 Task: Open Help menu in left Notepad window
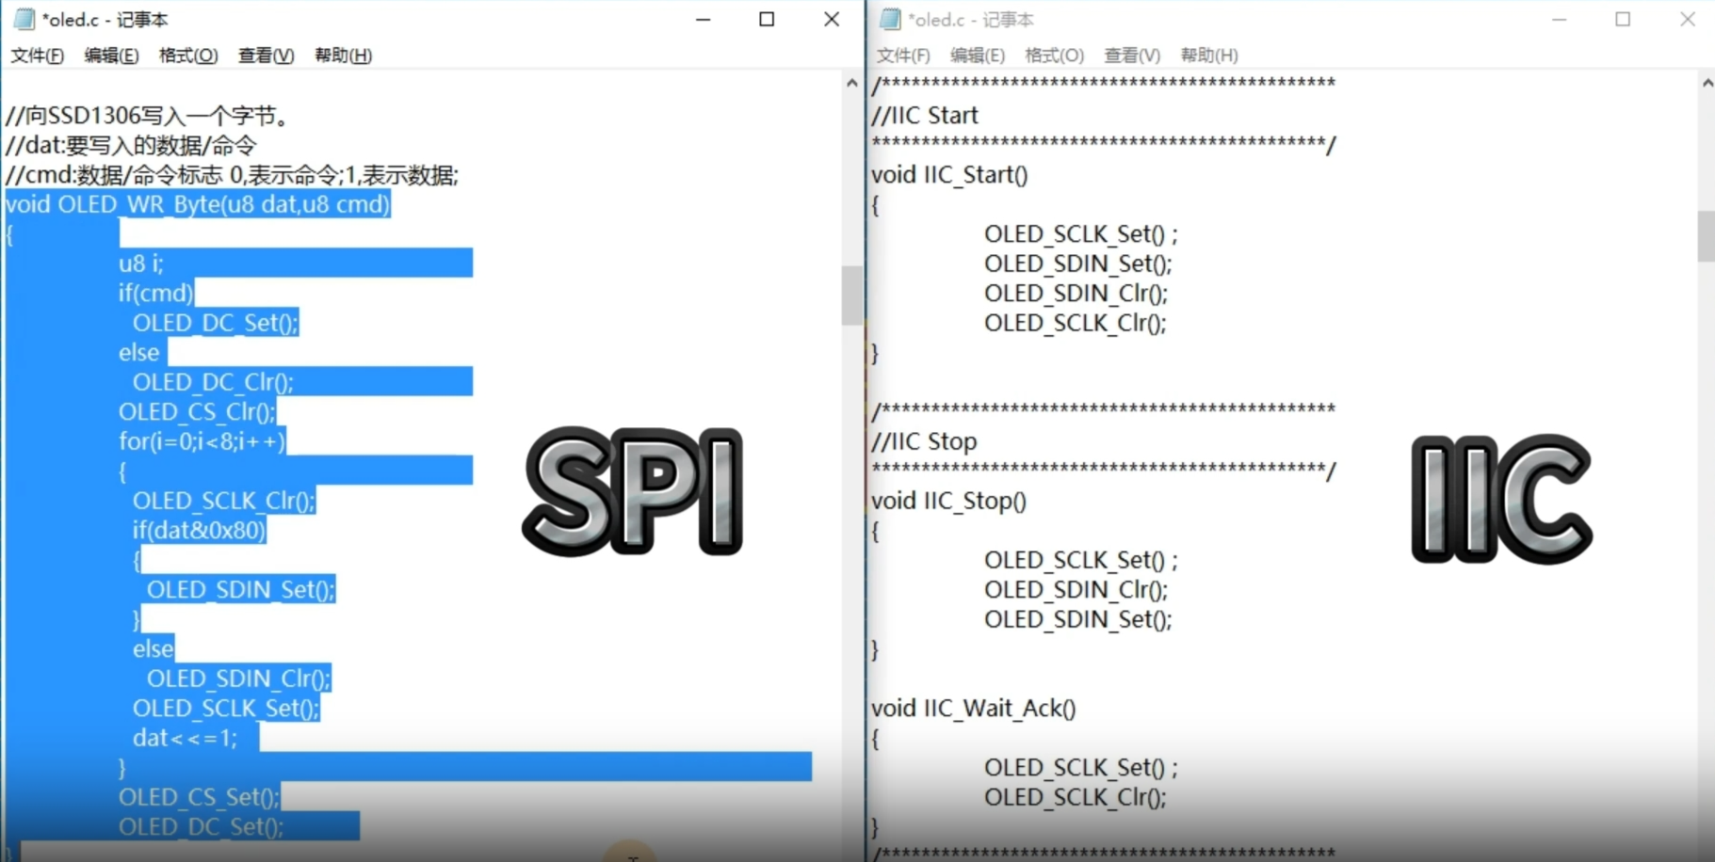click(343, 56)
